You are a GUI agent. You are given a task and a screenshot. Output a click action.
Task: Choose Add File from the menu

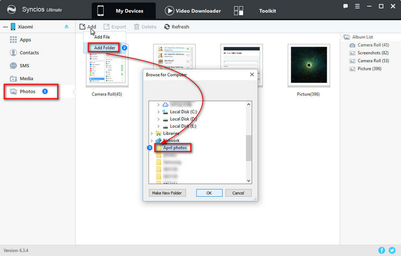[102, 37]
